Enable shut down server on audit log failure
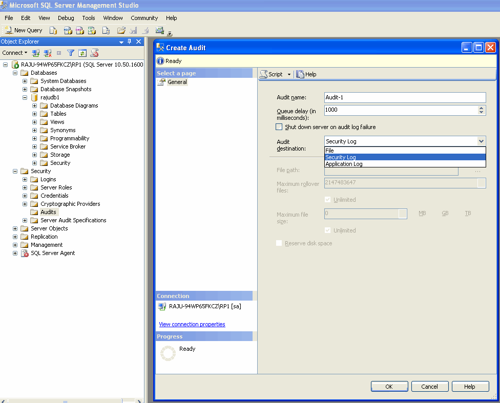This screenshot has width=500, height=403. (279, 127)
